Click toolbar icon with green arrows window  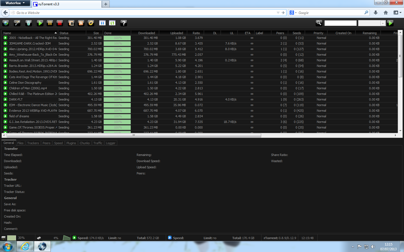(x=112, y=23)
